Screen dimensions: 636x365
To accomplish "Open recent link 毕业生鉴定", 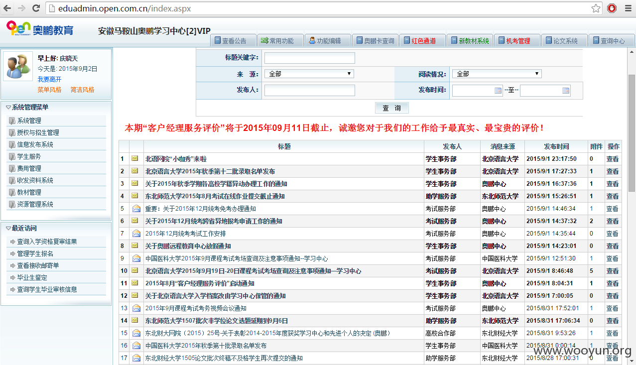I will 32,277.
